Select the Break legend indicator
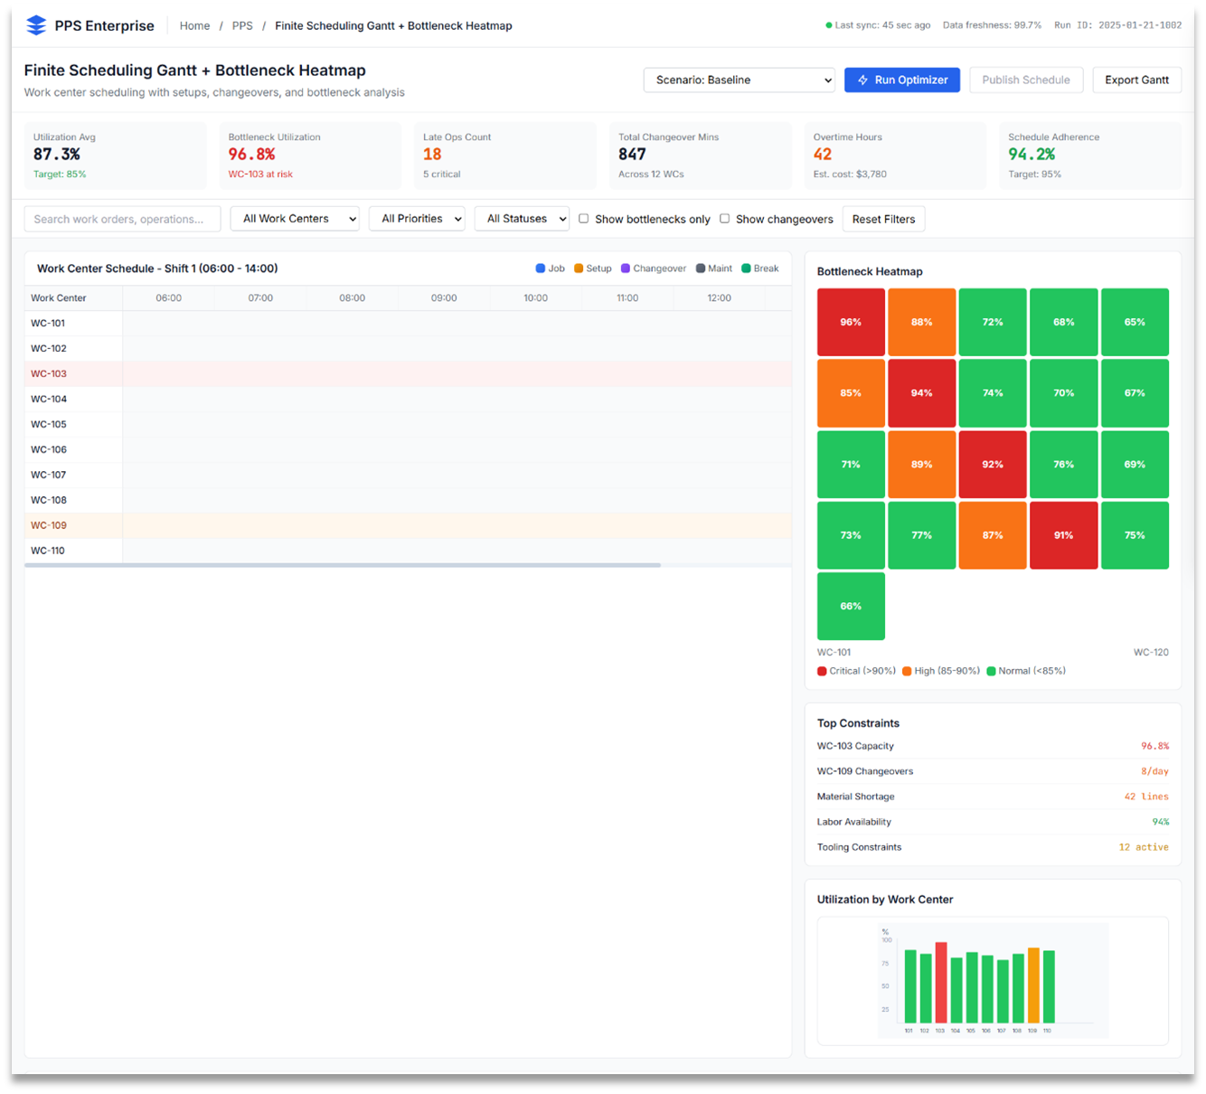 (745, 268)
